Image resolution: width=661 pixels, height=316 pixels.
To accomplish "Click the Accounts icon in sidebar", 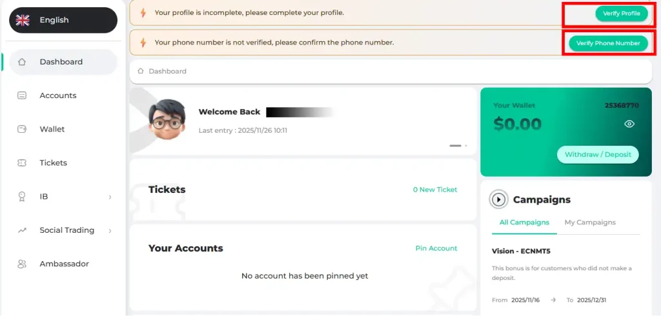I will (22, 95).
